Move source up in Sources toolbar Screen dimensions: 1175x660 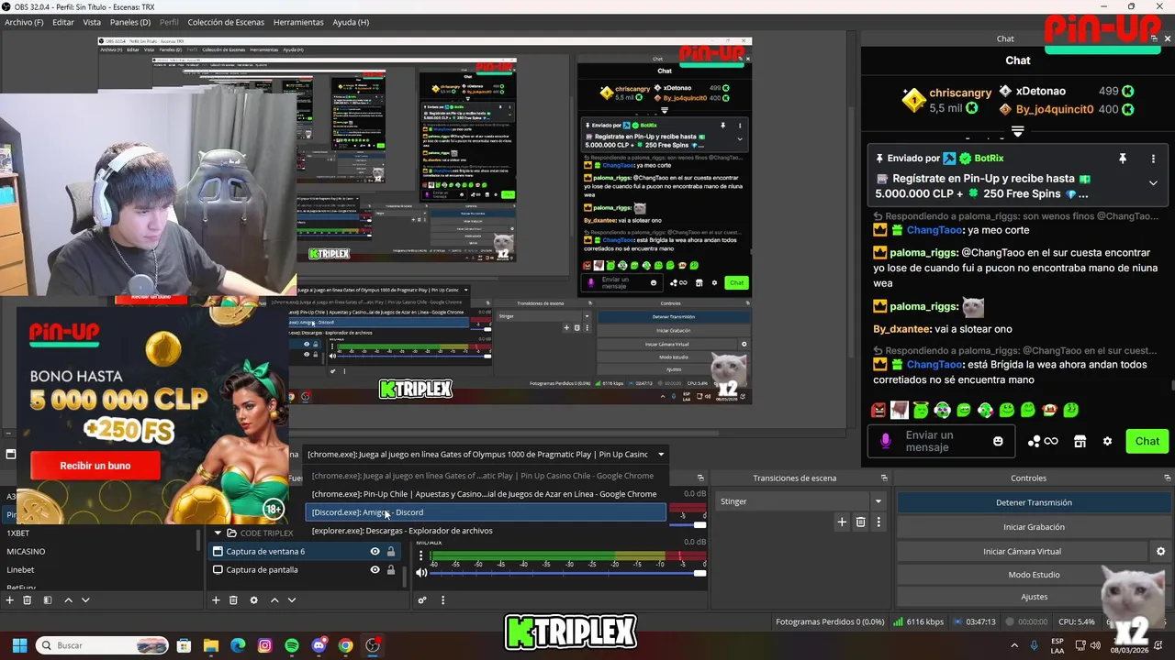click(274, 599)
